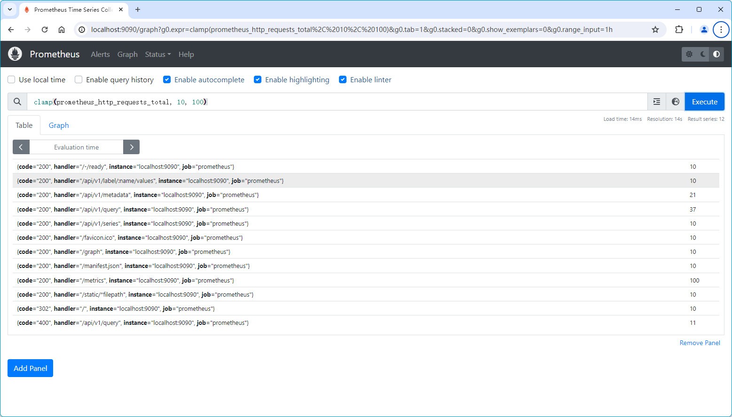Click Resolution: 14s text

(x=664, y=119)
